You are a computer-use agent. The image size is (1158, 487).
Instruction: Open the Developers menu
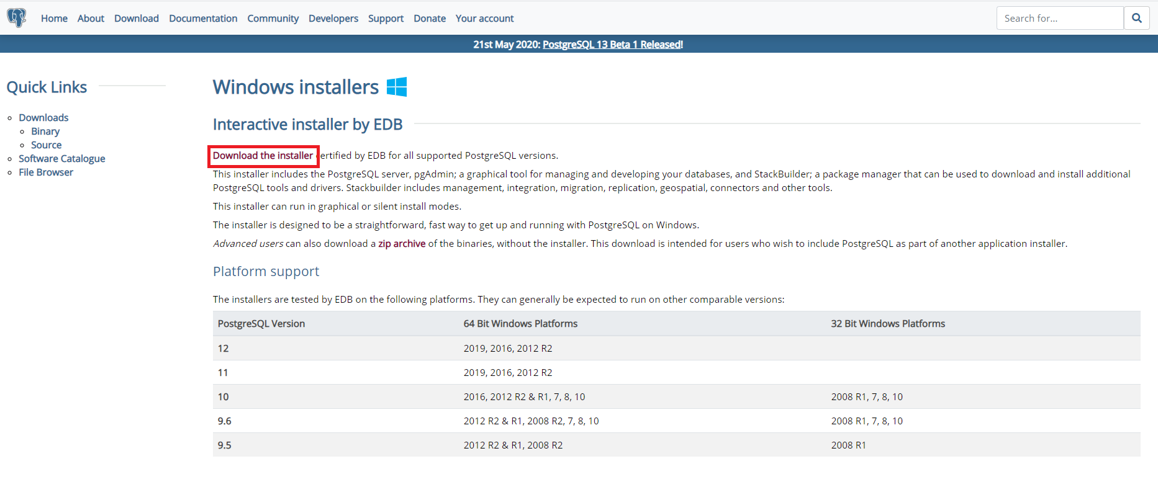[x=333, y=19]
